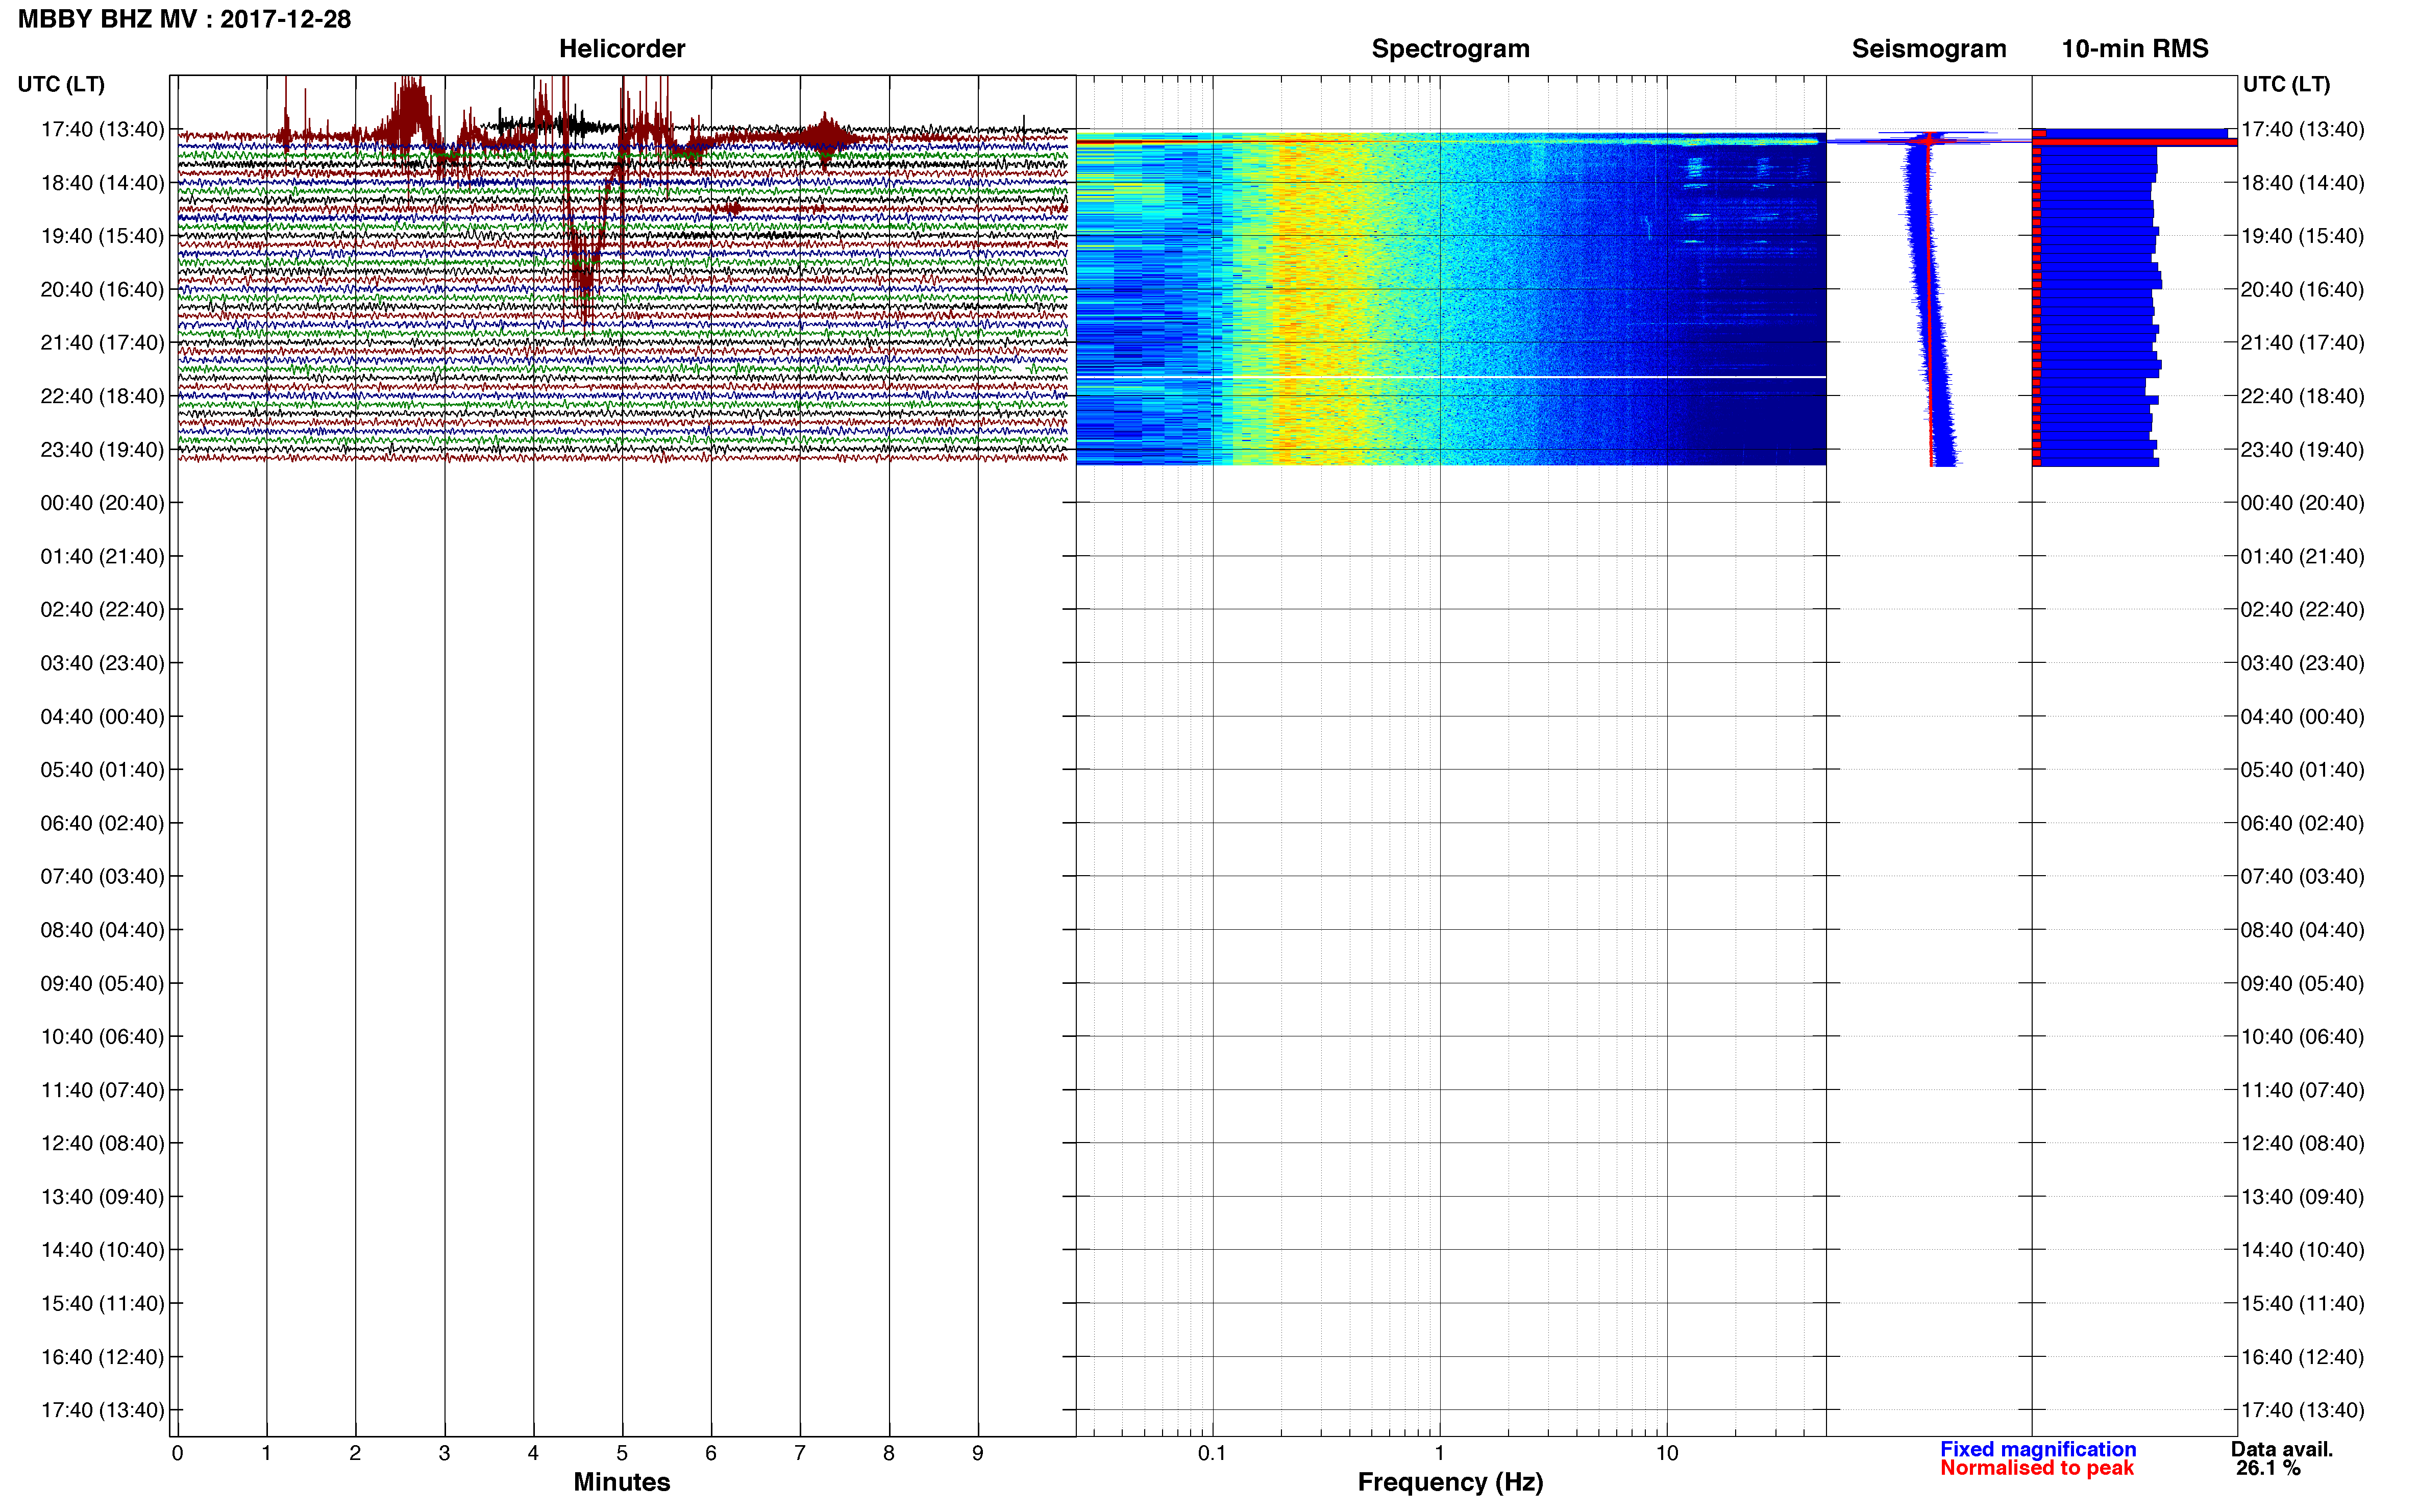Click the minute tick label "4"

(x=533, y=1453)
